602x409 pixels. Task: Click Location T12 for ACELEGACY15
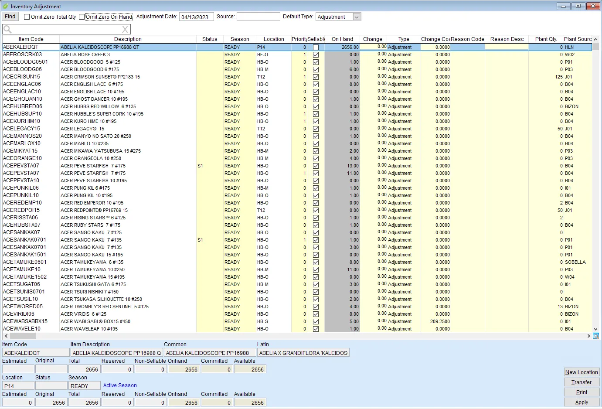[261, 129]
